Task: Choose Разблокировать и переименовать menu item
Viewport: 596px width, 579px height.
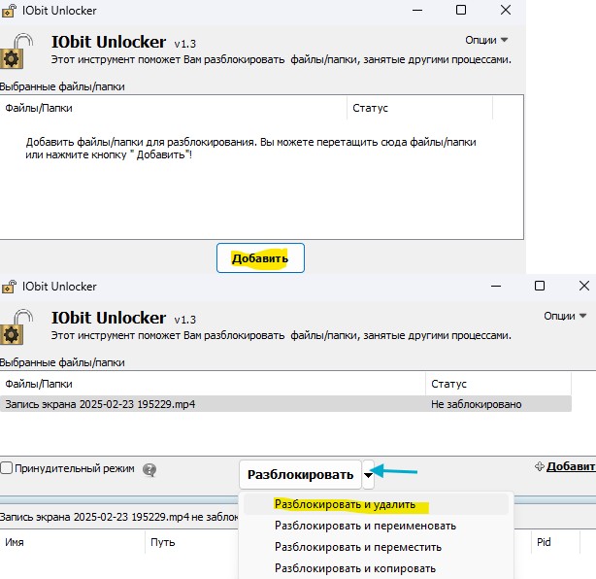Action: pyautogui.click(x=365, y=526)
